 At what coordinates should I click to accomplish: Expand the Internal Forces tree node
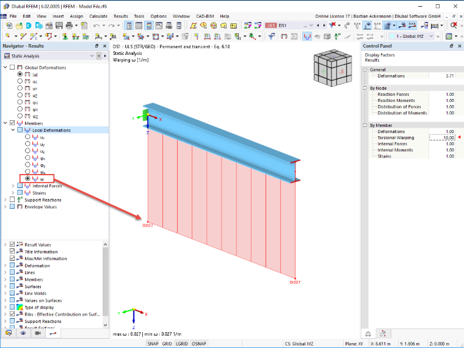tap(13, 186)
